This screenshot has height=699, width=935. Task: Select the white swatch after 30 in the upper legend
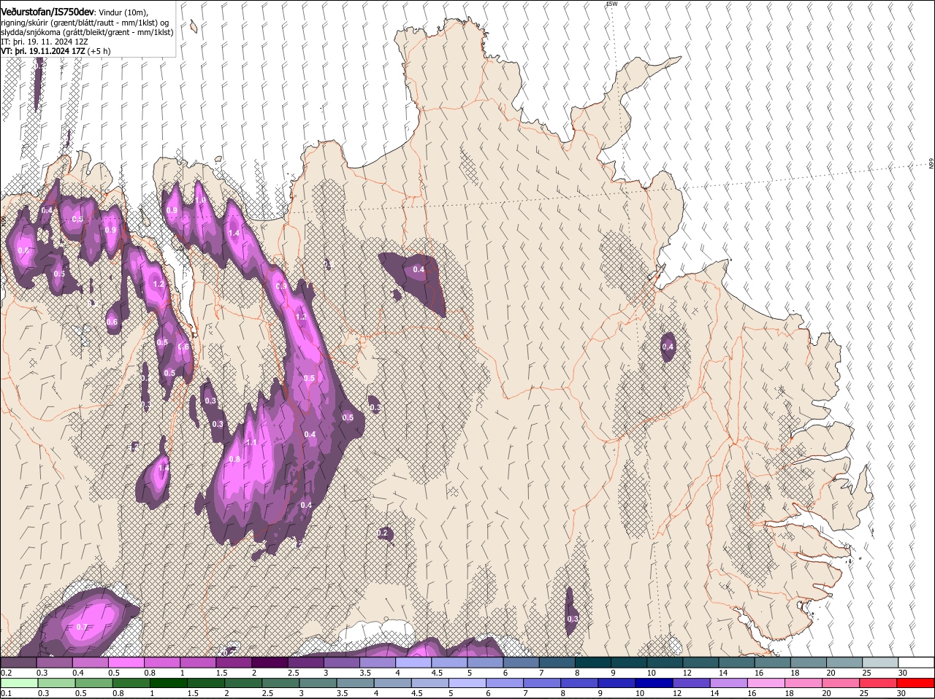(x=917, y=662)
